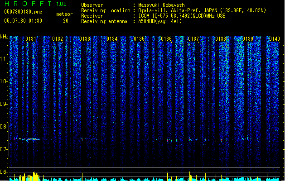
Task: Click the Receiver field label
Action: [x=92, y=16]
